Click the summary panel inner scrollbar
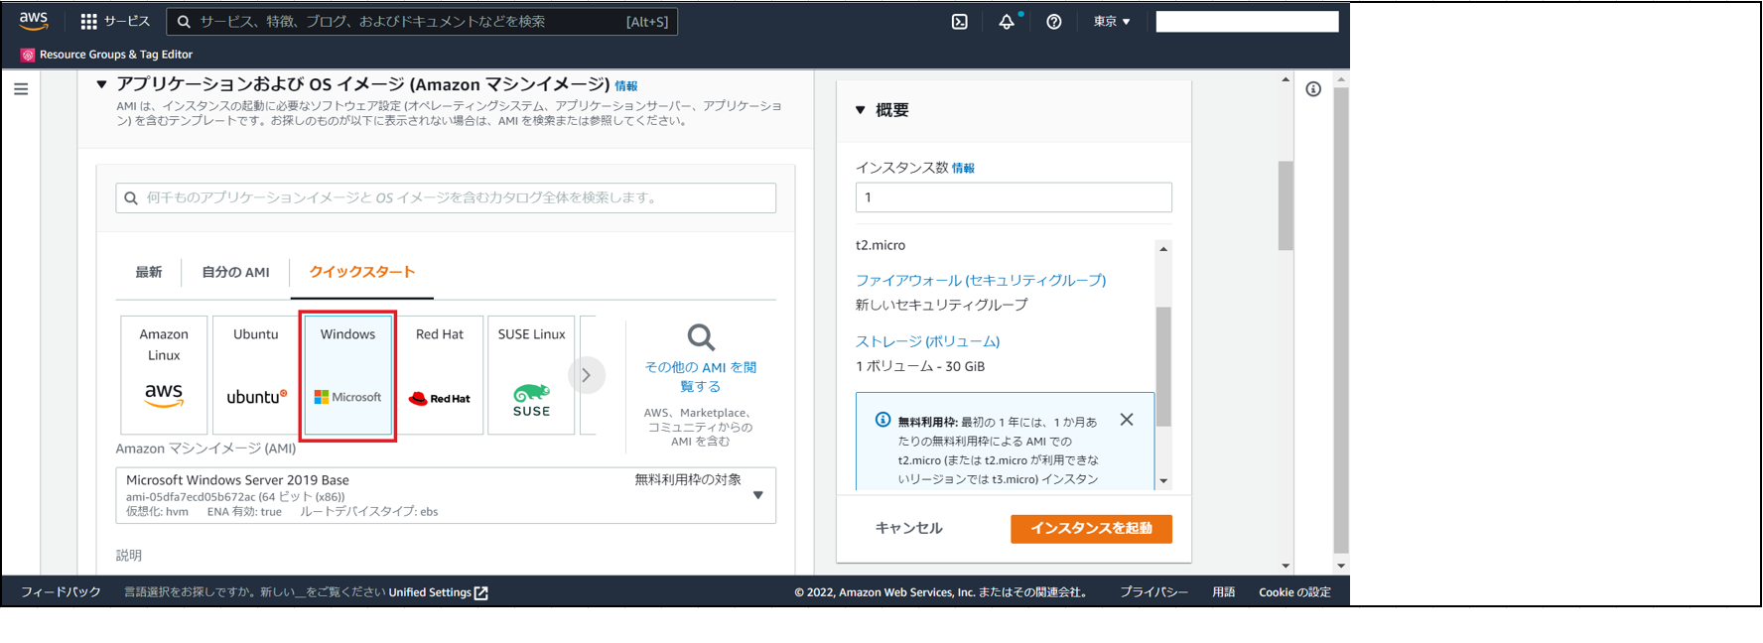Viewport: 1763px width, 643px height. (x=1163, y=365)
